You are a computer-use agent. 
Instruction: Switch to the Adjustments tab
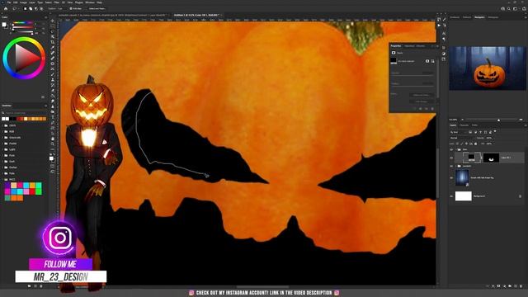409,46
